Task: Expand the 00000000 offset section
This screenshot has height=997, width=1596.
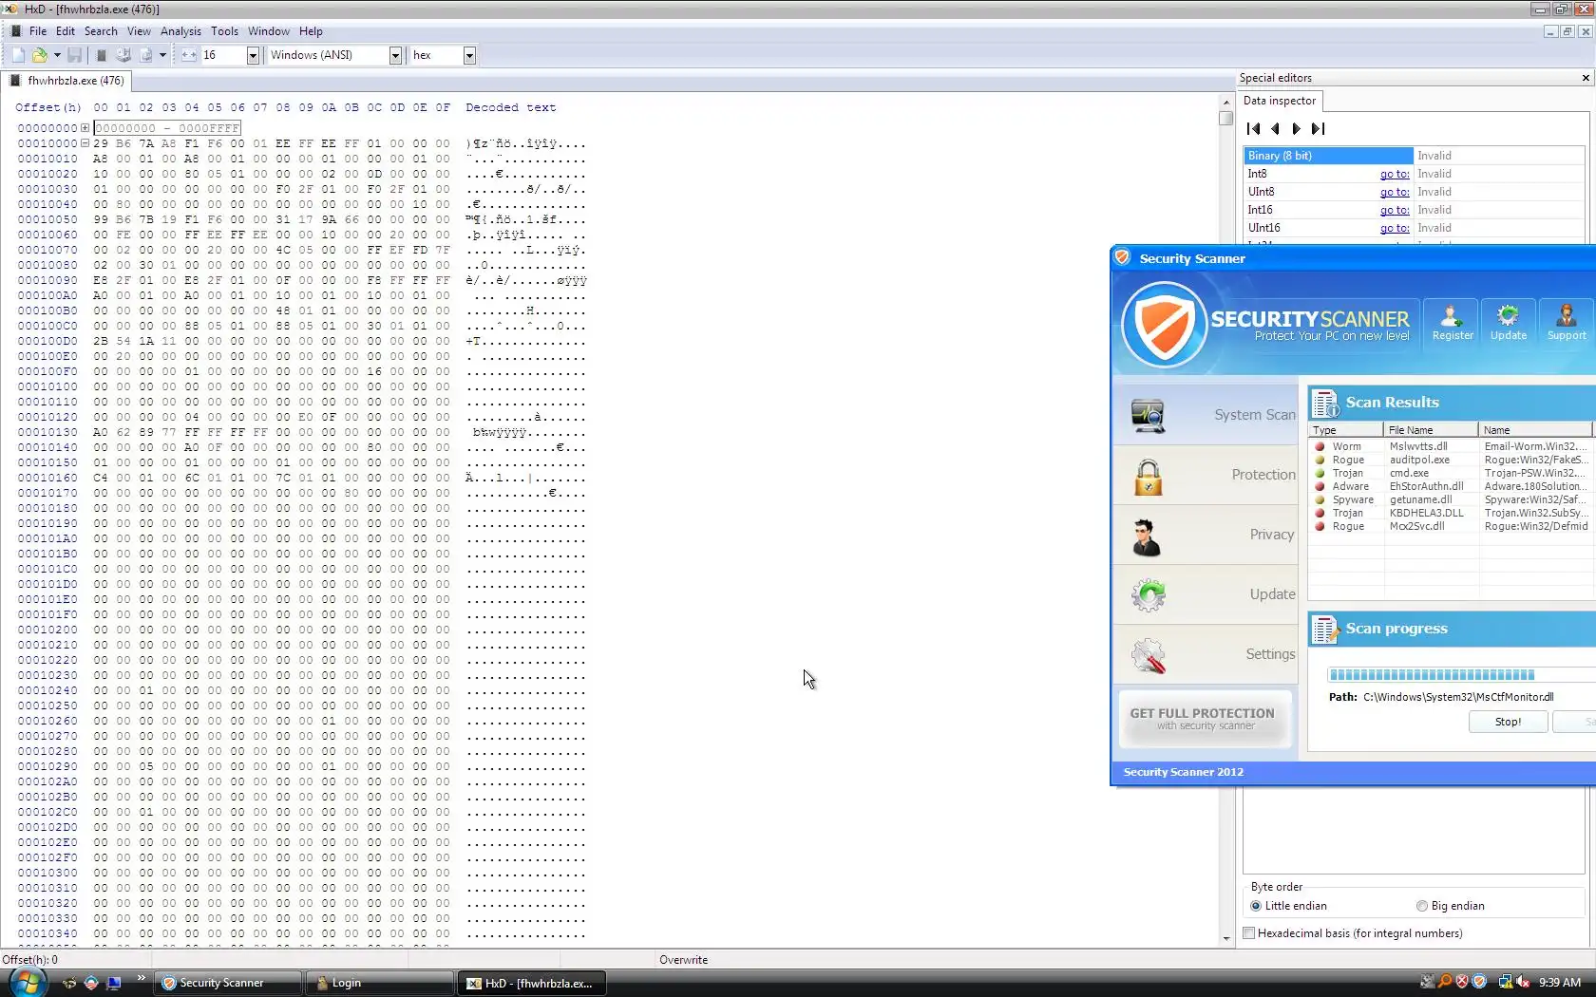Action: (85, 128)
